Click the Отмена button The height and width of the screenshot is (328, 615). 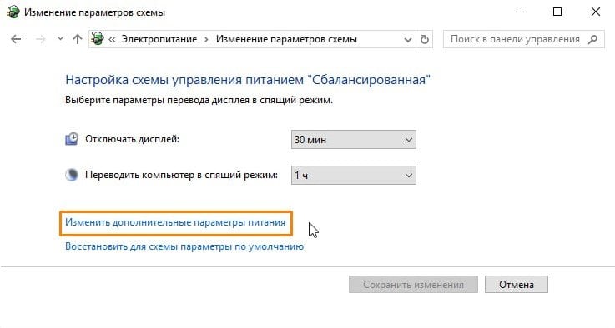point(517,284)
